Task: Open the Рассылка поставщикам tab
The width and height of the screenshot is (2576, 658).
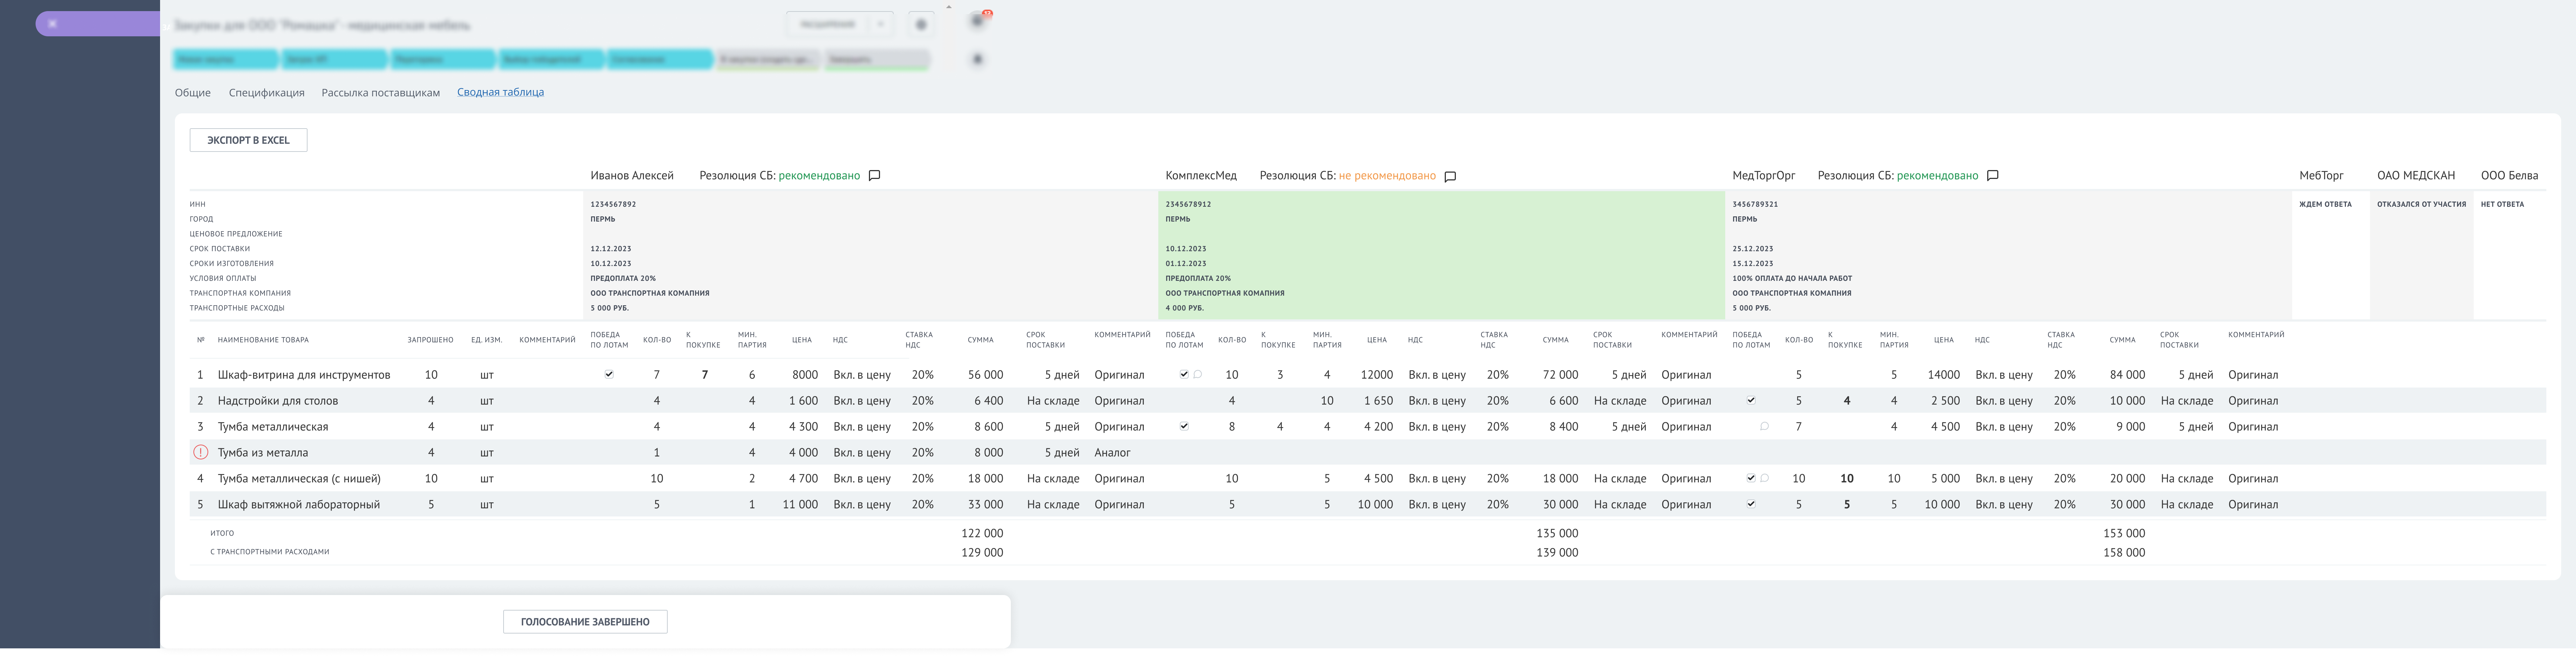Action: [380, 92]
